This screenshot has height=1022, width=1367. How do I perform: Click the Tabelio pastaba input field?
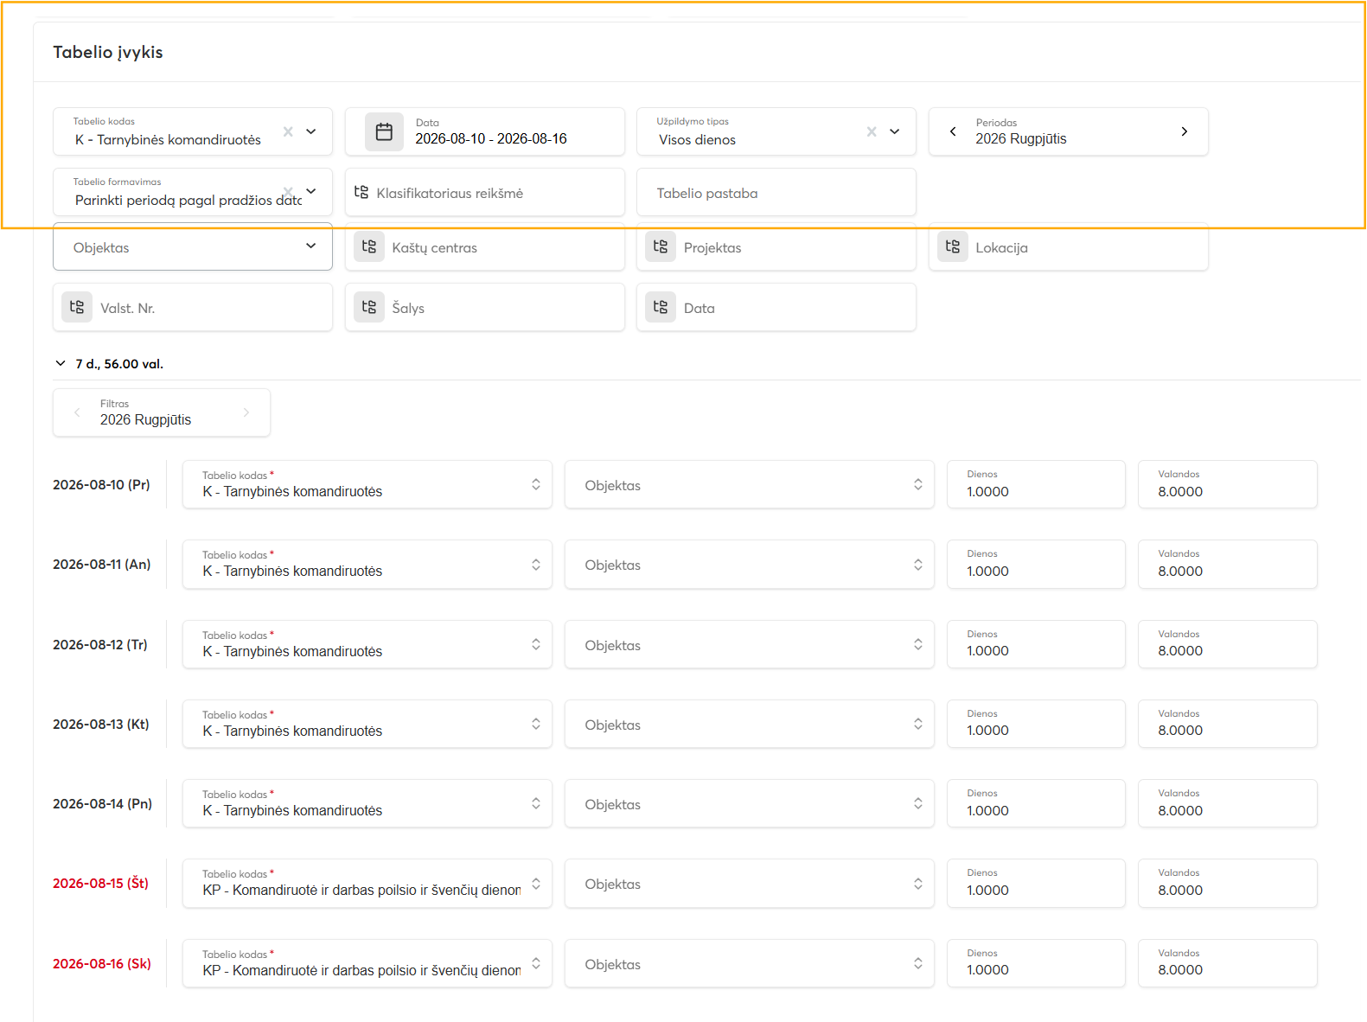(776, 192)
